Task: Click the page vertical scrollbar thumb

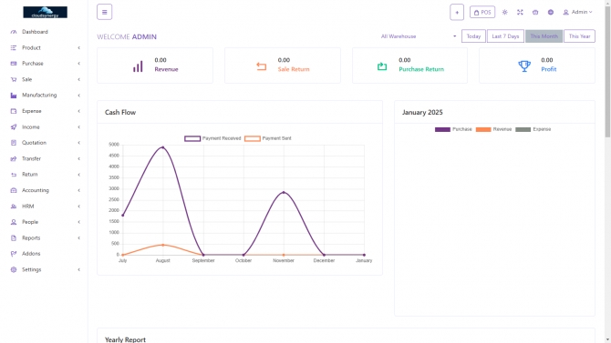Action: pyautogui.click(x=607, y=72)
